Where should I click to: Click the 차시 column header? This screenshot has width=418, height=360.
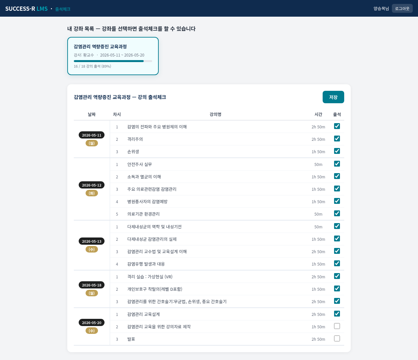(117, 114)
